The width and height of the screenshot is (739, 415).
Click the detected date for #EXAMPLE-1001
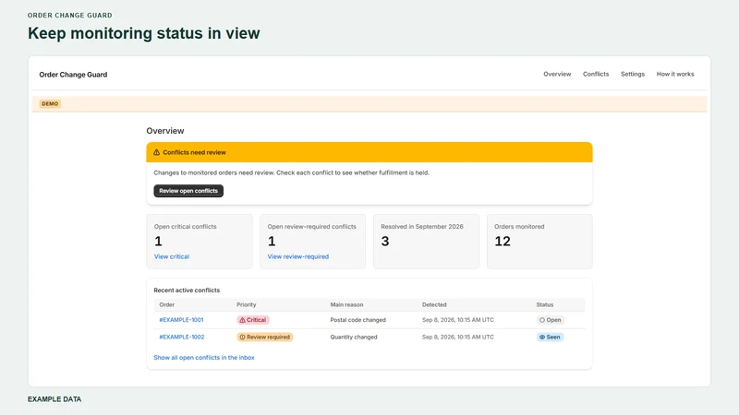click(x=457, y=320)
